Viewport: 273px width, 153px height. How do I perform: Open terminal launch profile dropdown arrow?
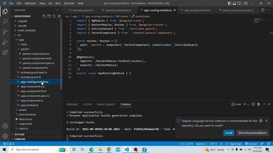[248, 104]
